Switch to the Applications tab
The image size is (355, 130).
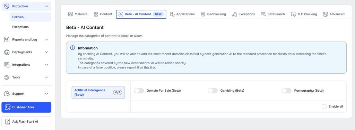point(182,14)
